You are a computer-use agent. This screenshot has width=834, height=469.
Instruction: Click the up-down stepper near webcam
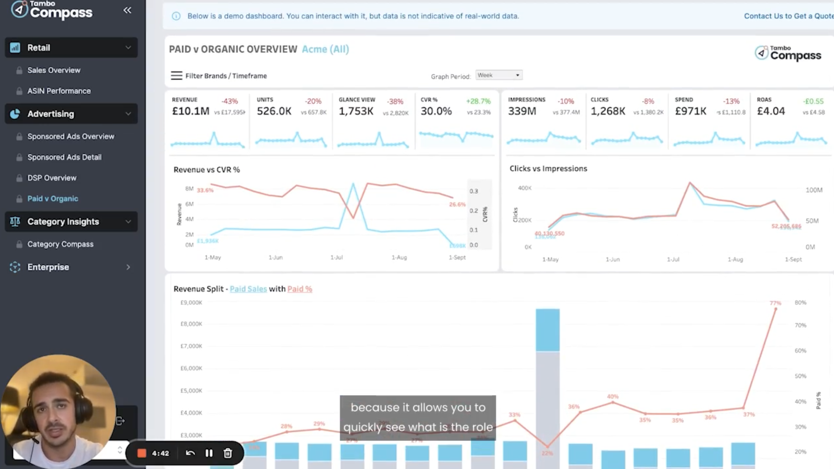[x=120, y=450]
